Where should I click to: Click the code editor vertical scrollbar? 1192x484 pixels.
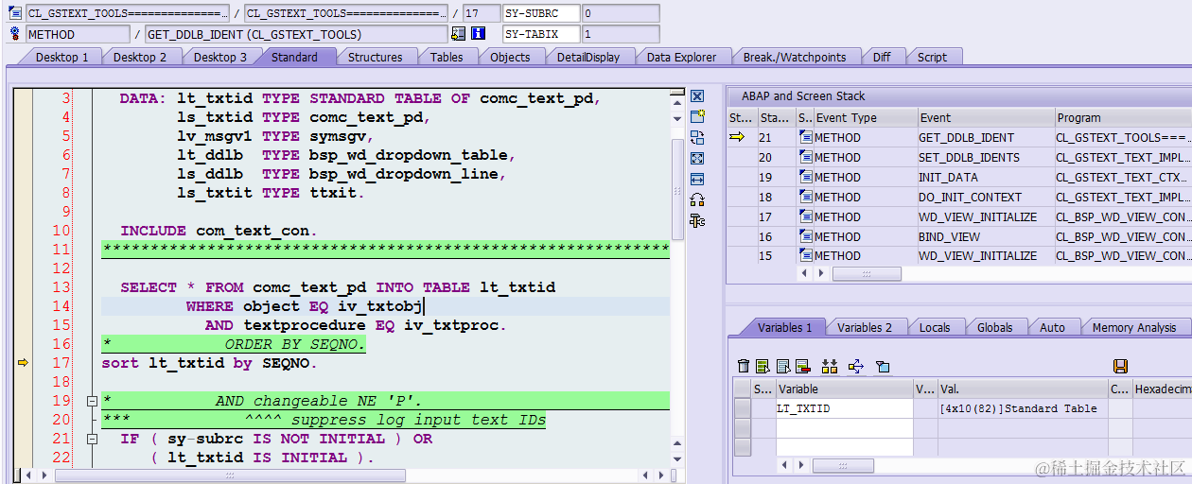click(677, 189)
